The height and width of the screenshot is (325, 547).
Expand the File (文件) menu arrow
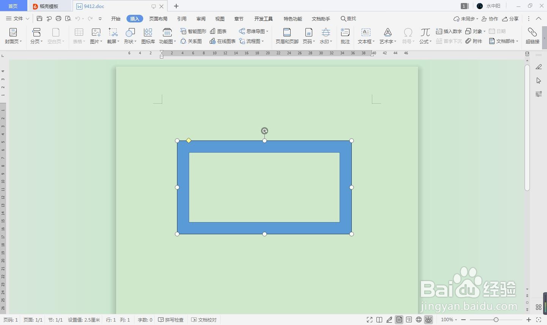pyautogui.click(x=27, y=19)
